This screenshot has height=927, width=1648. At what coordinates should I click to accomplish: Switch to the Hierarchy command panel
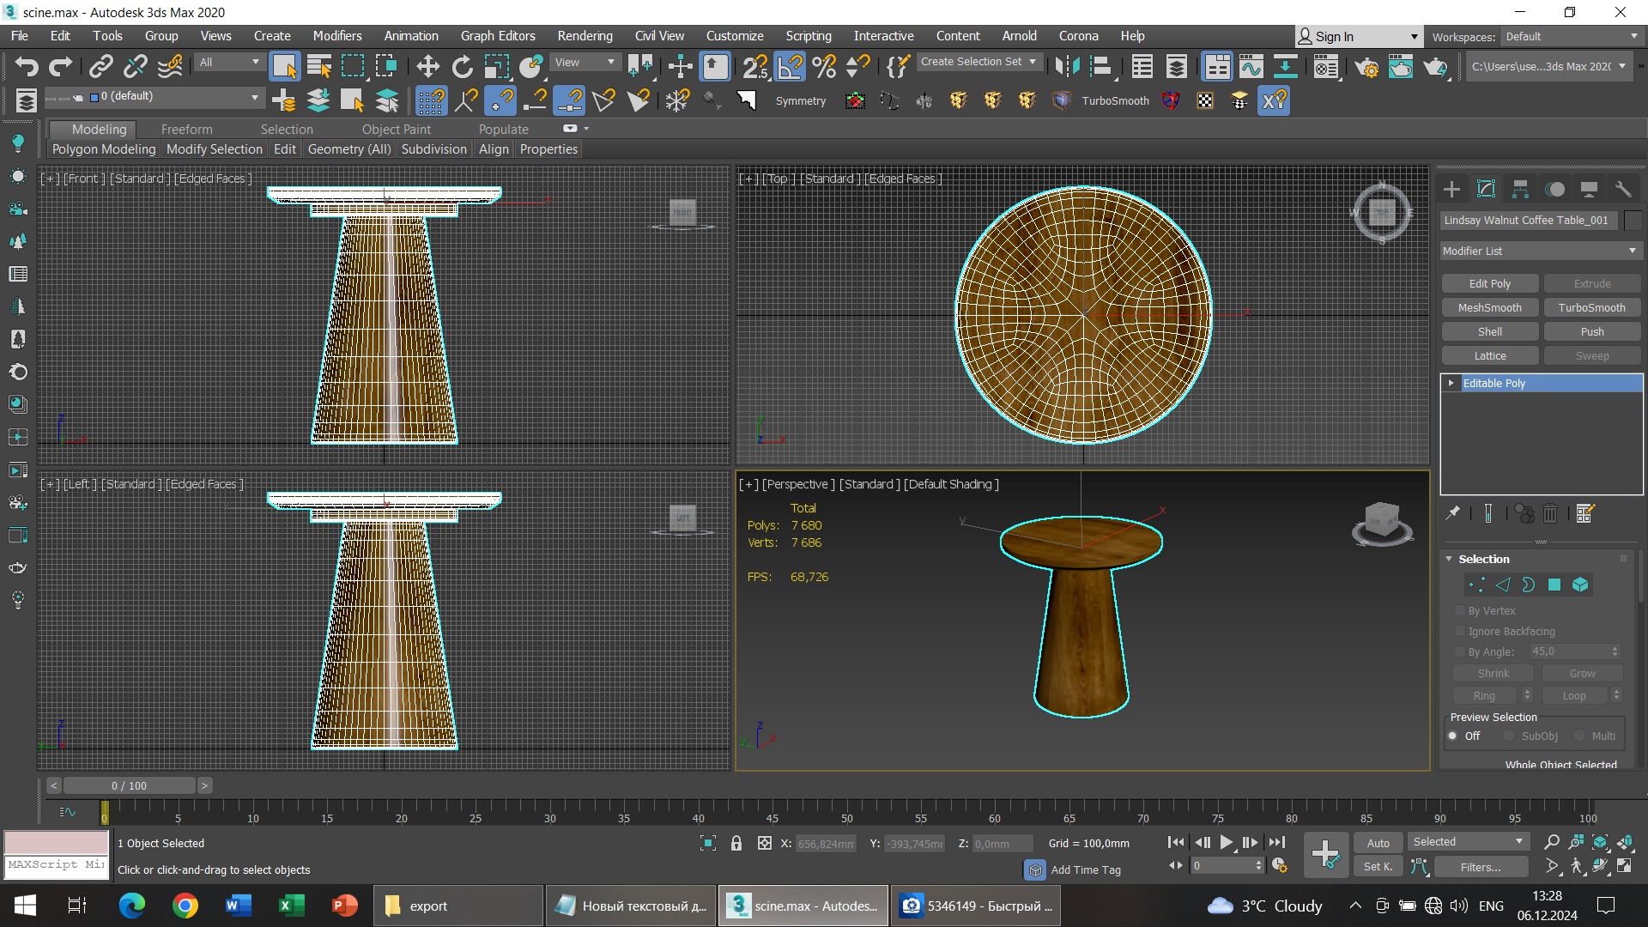[x=1520, y=189]
